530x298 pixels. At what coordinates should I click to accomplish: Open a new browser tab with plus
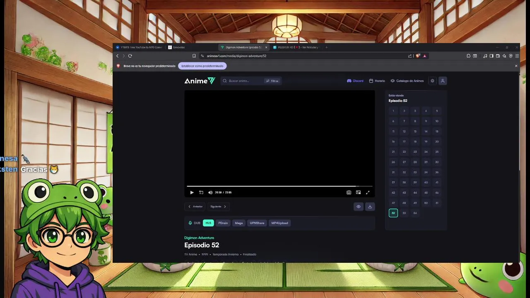click(x=326, y=47)
